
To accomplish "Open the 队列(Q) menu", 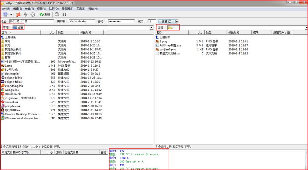I will [x=54, y=9].
